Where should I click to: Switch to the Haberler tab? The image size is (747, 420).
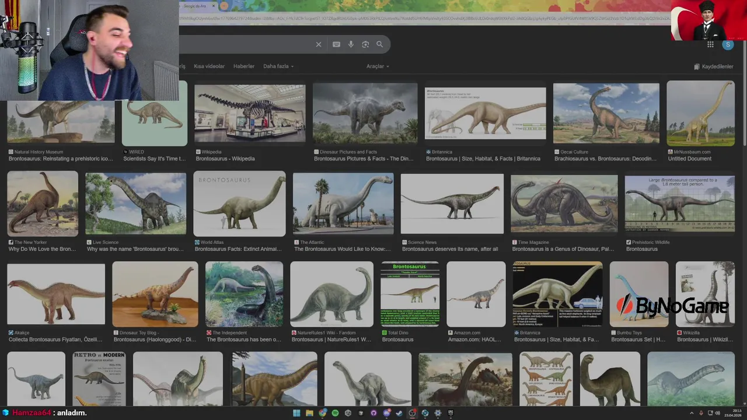click(244, 66)
